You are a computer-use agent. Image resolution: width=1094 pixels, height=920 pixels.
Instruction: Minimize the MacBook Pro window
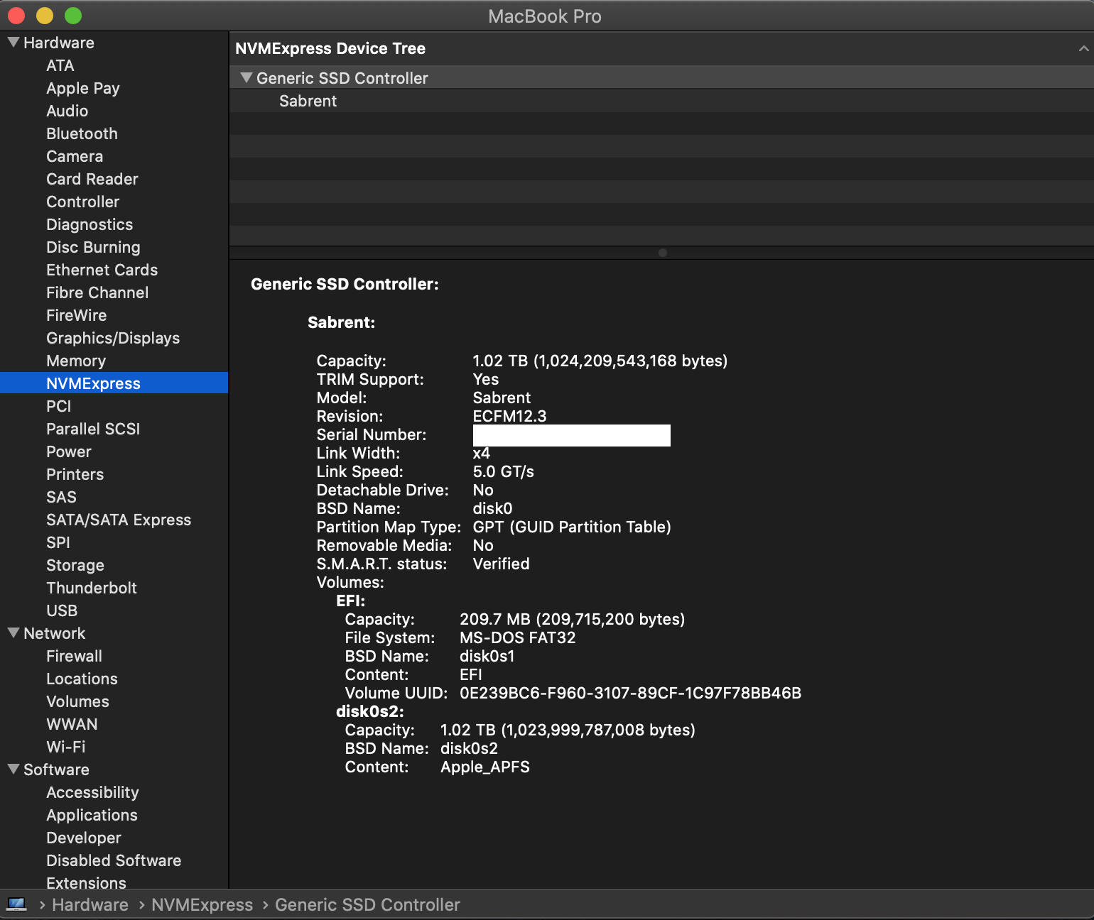point(44,15)
